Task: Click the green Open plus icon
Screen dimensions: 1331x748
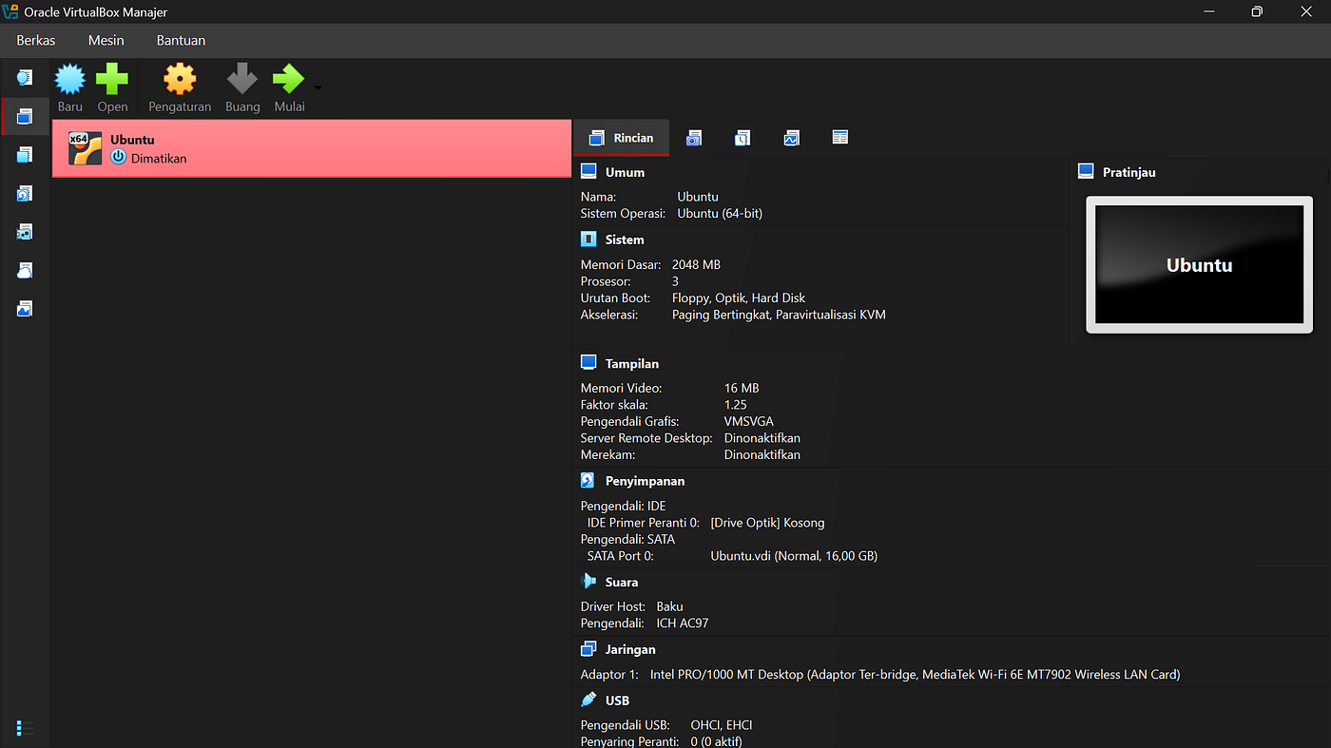Action: coord(112,80)
